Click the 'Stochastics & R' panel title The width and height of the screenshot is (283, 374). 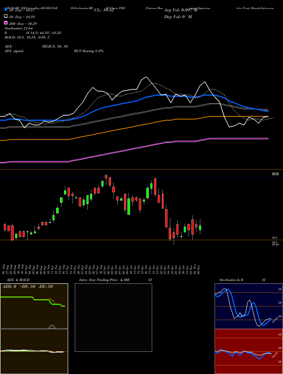pyautogui.click(x=231, y=280)
